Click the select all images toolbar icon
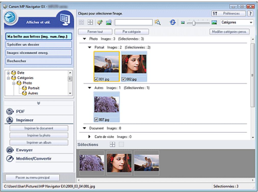258x192 pixels. tap(81, 22)
